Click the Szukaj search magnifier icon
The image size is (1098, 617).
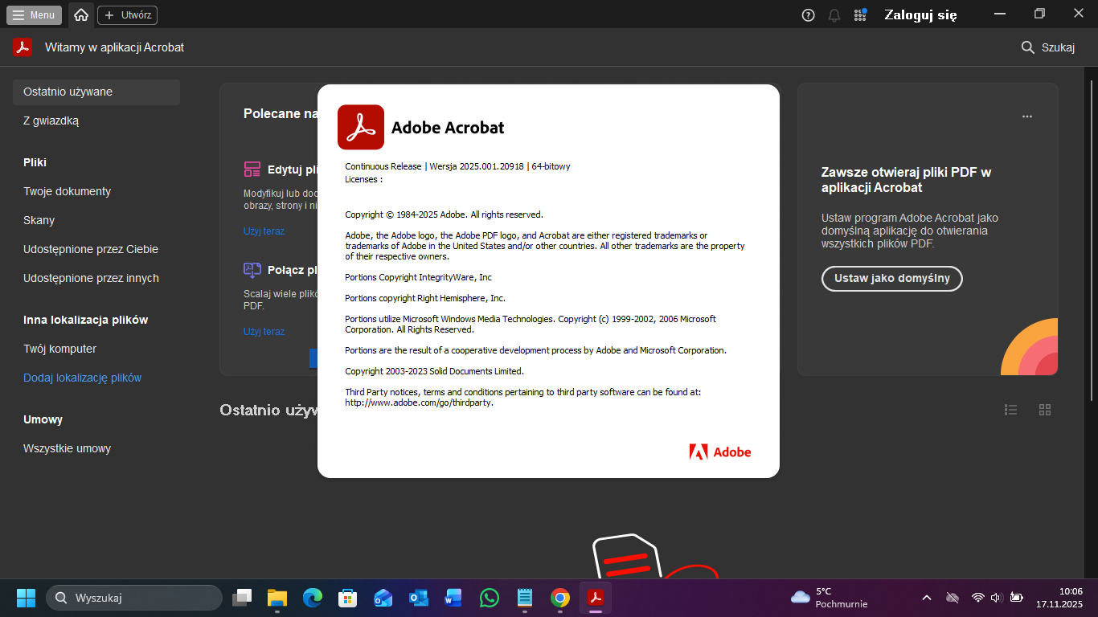pyautogui.click(x=1027, y=47)
